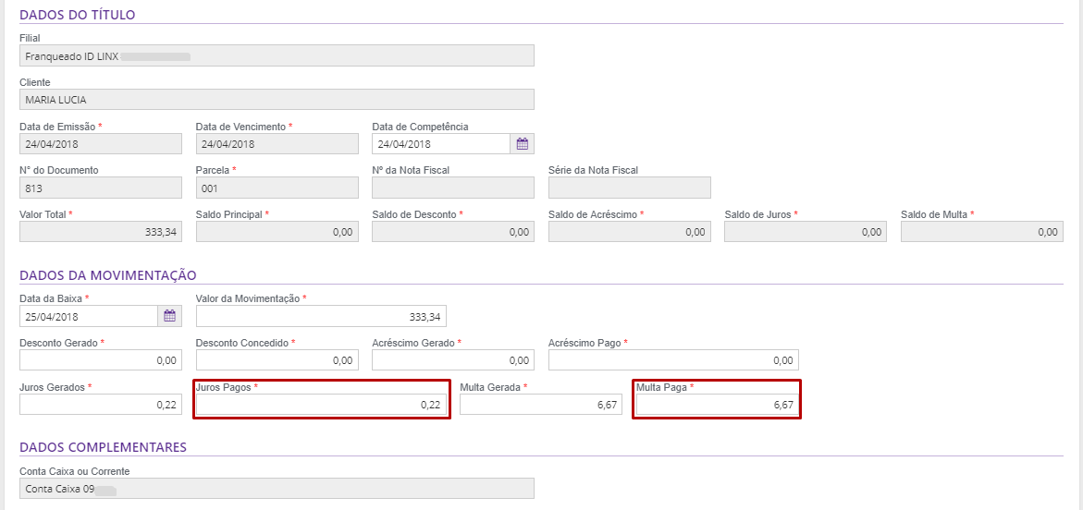
Task: Click the Desconto Gerado input
Action: click(x=100, y=360)
